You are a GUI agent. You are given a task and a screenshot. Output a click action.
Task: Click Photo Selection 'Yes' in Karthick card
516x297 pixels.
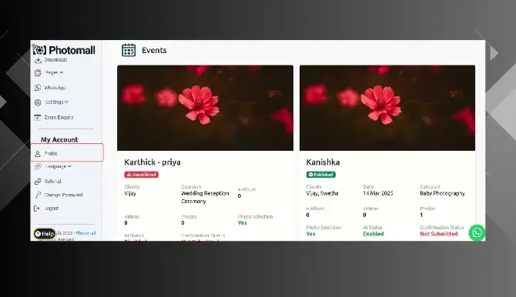point(242,222)
